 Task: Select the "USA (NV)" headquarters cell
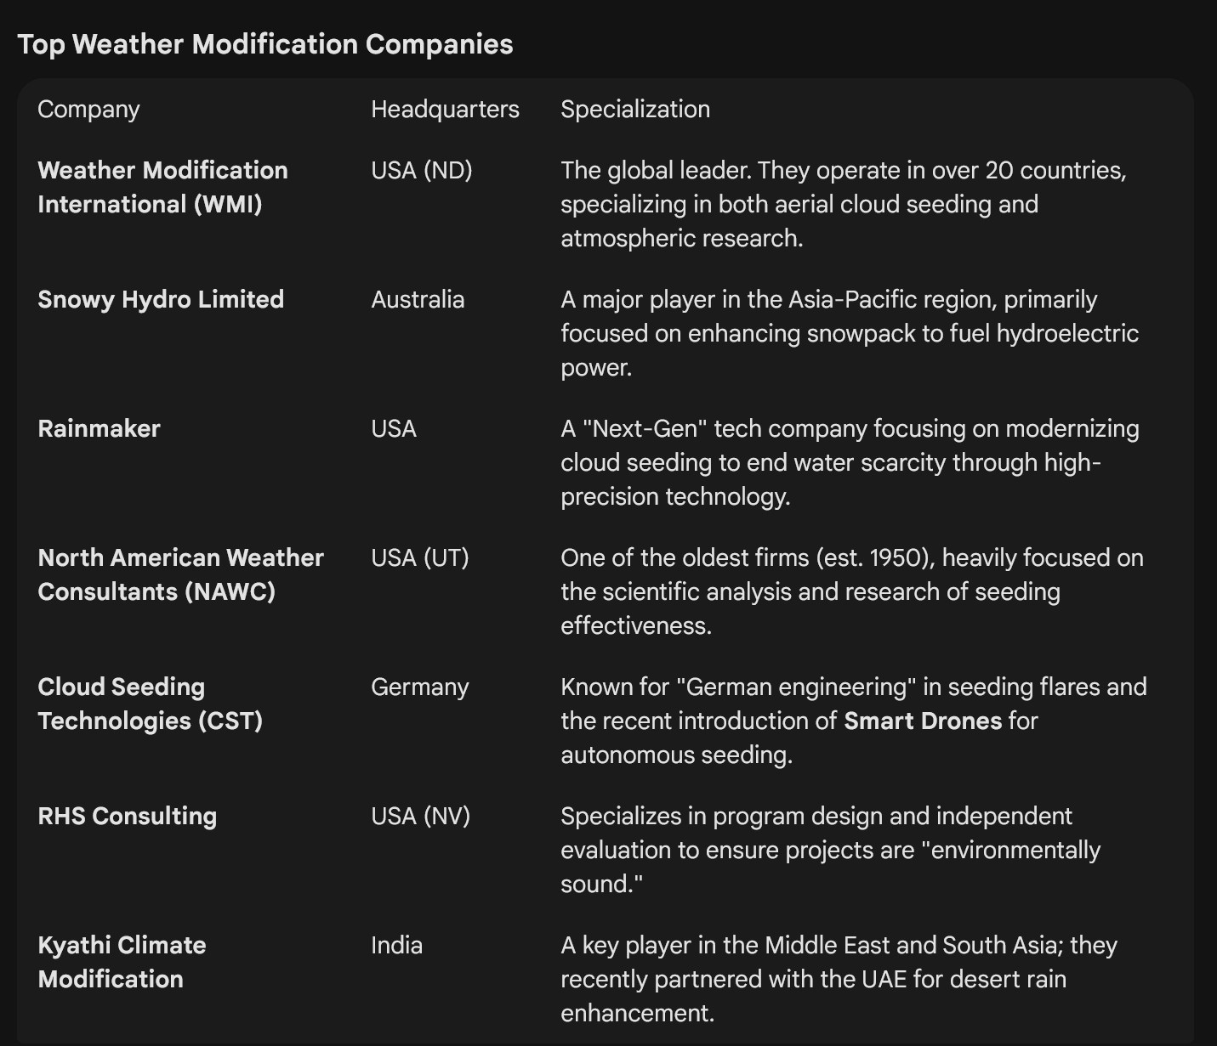[421, 816]
